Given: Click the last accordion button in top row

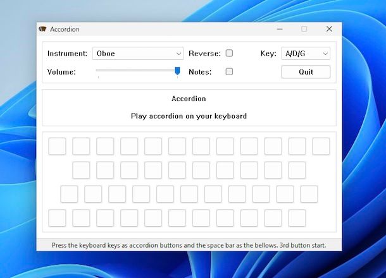Looking at the screenshot, I should point(321,146).
